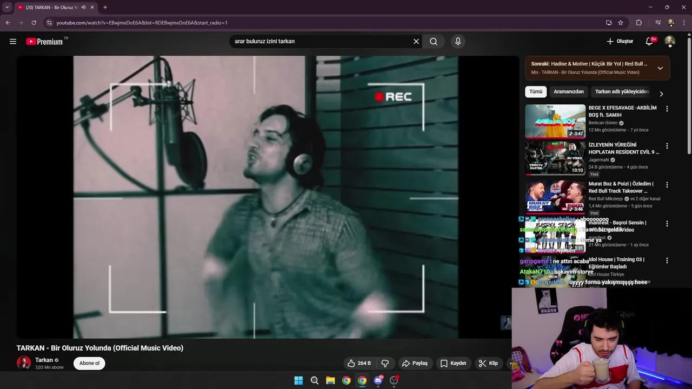
Task: Open Resident Evil 9 video thumbnail
Action: coord(555,158)
